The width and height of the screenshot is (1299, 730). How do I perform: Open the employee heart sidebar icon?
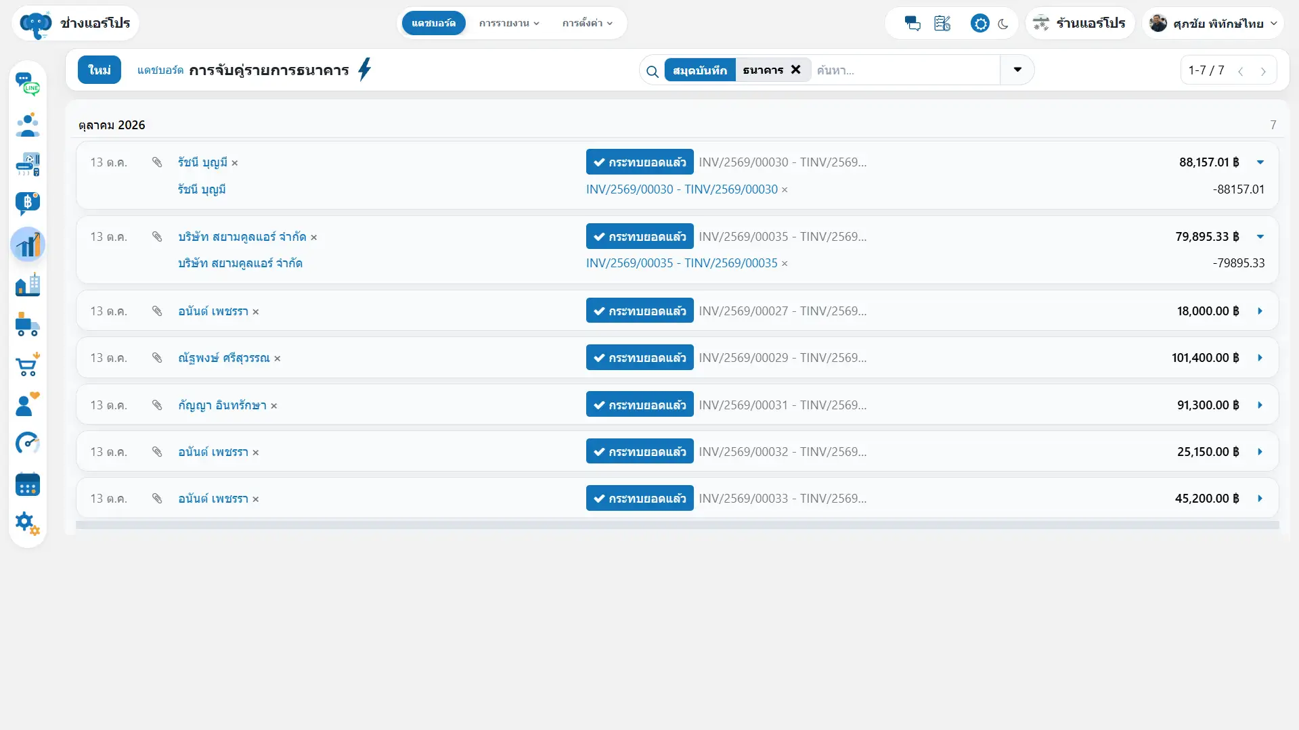click(x=28, y=405)
